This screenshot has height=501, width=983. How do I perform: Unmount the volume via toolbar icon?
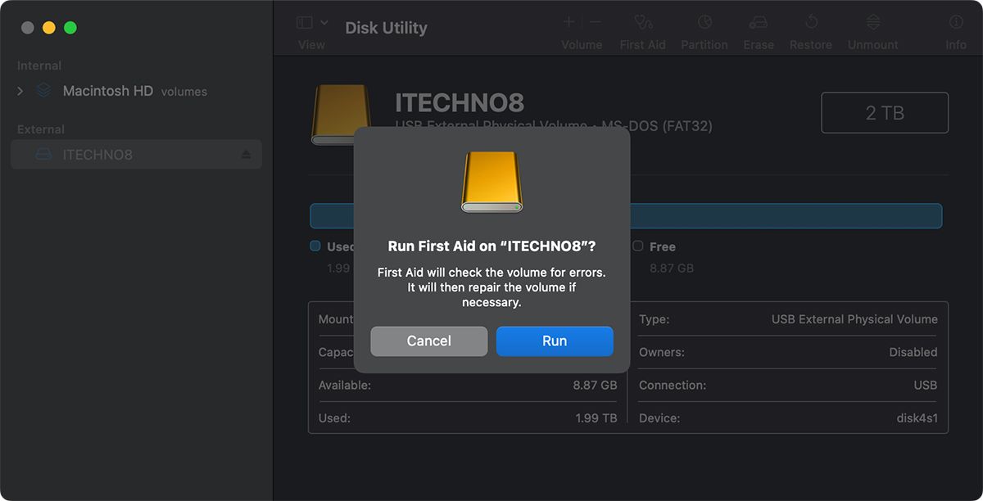tap(873, 23)
